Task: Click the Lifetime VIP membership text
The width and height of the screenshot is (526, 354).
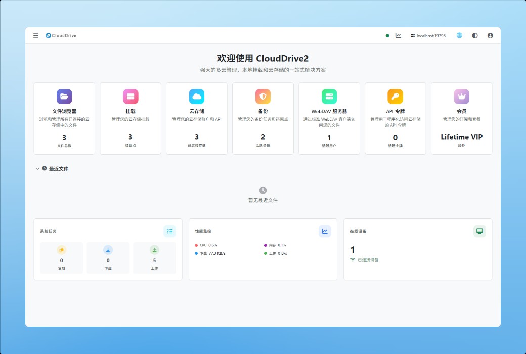Action: (462, 137)
